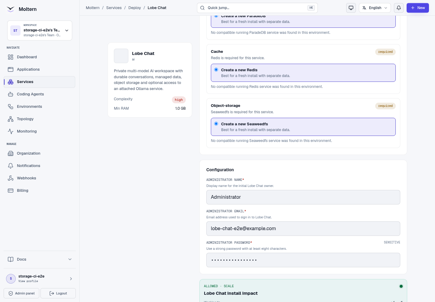Screen dimensions: 435x302
Task: Open the Topology menu item
Action: (x=40, y=119)
